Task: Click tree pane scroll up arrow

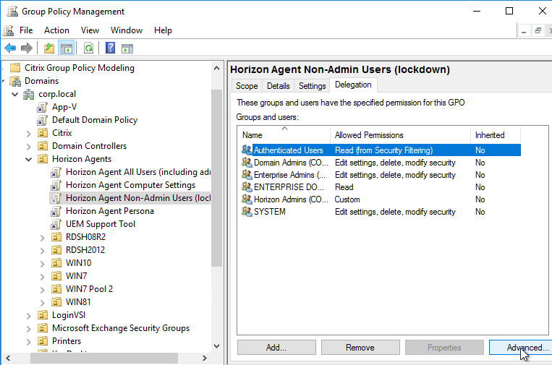Action: (x=216, y=68)
